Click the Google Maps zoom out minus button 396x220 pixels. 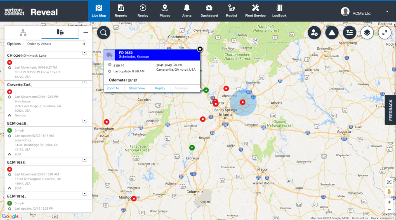pos(389,210)
